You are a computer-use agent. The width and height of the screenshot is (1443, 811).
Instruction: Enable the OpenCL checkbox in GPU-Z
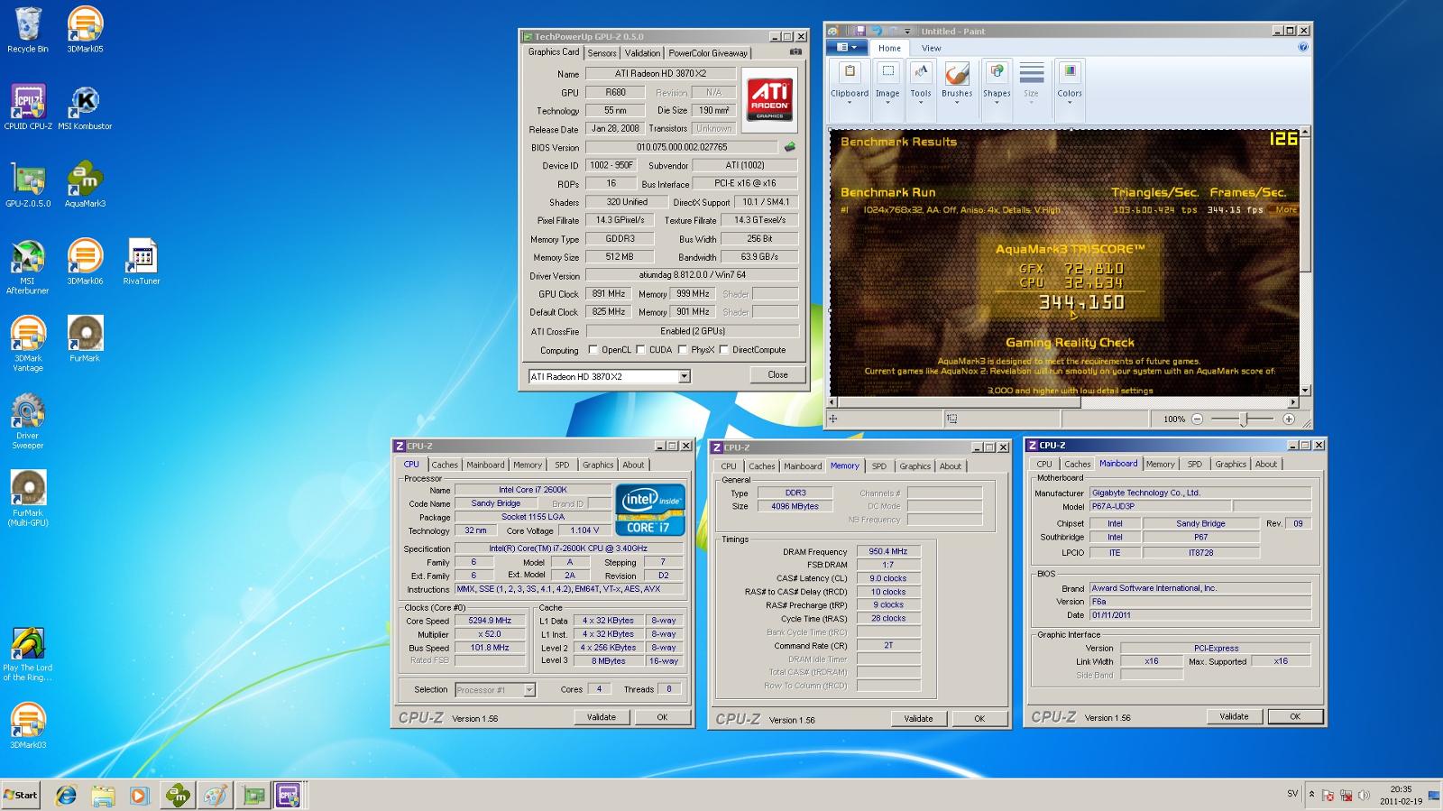coord(593,350)
